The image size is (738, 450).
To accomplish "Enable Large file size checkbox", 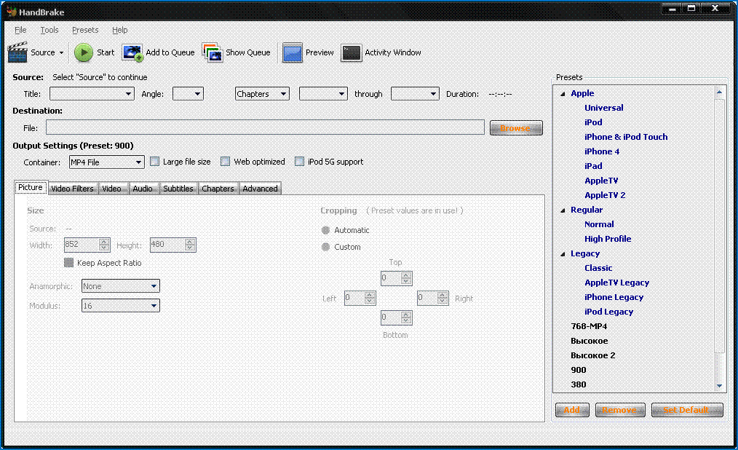I will point(154,162).
